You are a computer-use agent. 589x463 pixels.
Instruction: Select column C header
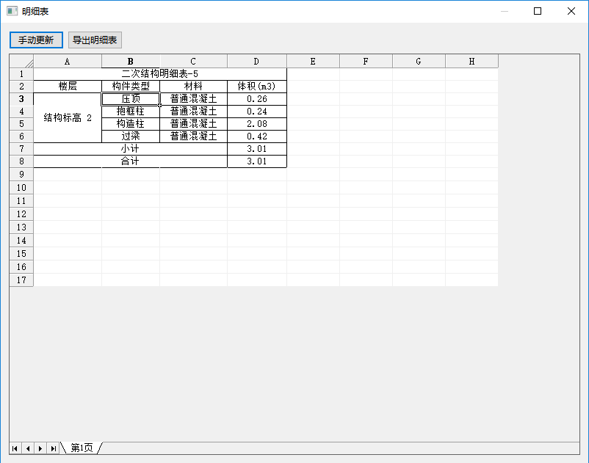pos(193,61)
